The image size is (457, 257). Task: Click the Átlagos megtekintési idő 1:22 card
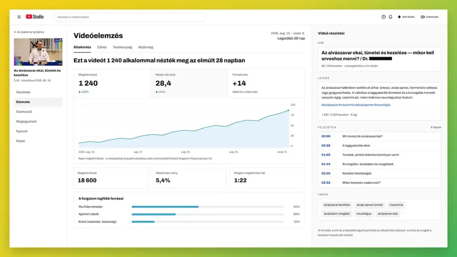tap(267, 178)
